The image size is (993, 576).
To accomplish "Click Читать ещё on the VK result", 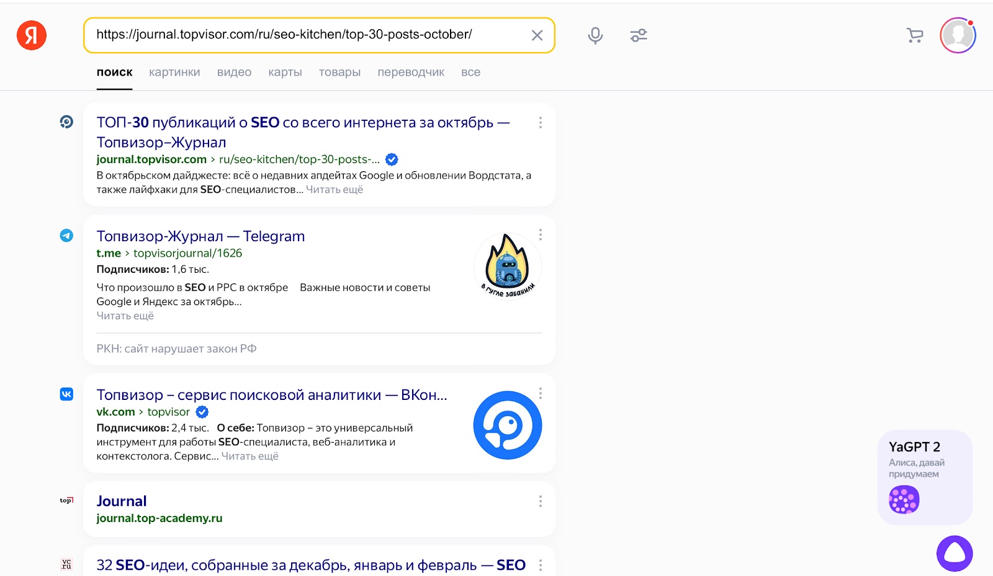I will tap(249, 456).
